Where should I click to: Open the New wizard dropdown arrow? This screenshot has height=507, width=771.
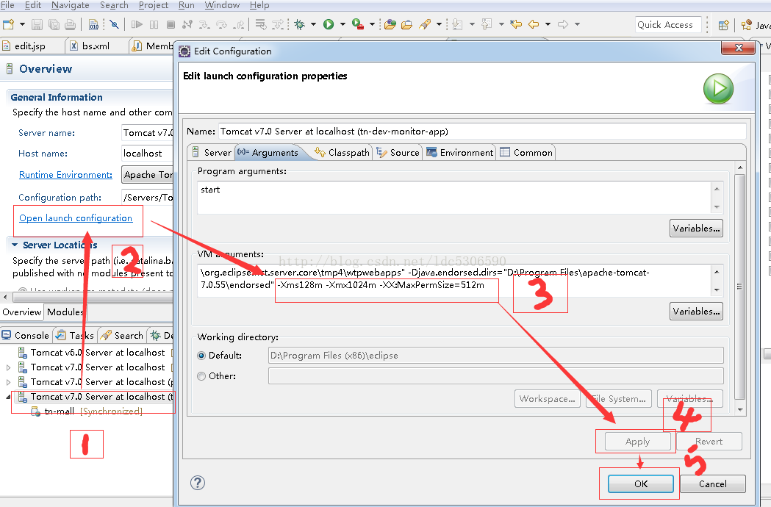(x=22, y=24)
